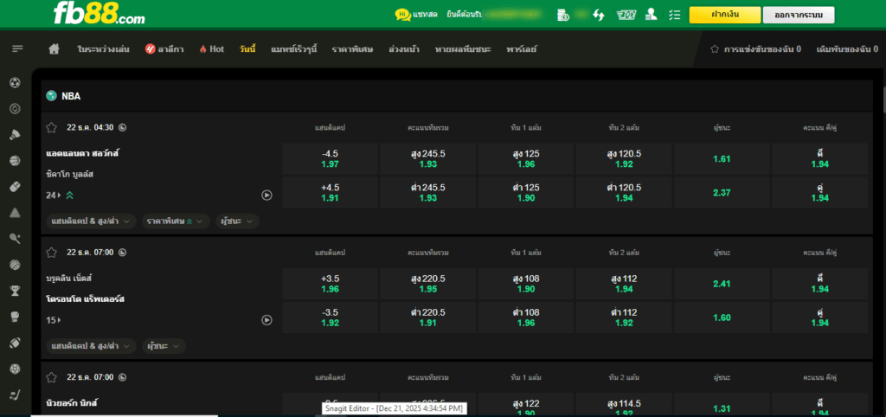Image resolution: width=886 pixels, height=417 pixels.
Task: Open live chat speech bubble icon
Action: pos(402,14)
